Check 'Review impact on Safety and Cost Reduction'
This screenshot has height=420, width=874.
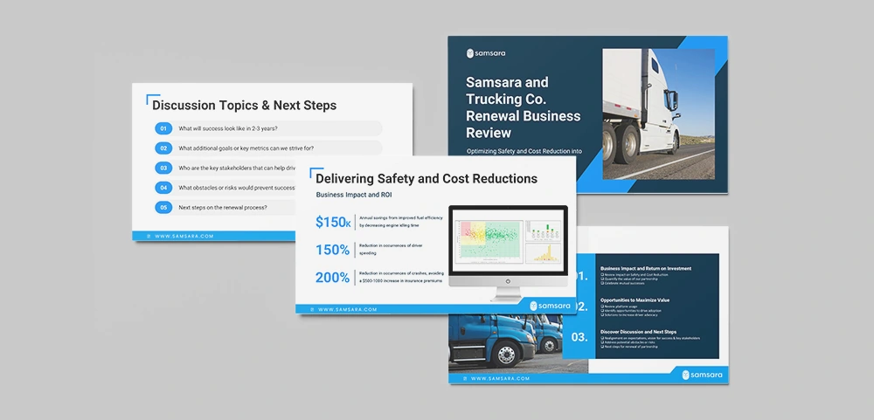pos(602,274)
